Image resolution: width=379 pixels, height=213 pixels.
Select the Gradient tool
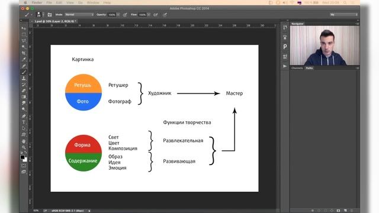coord(24,97)
